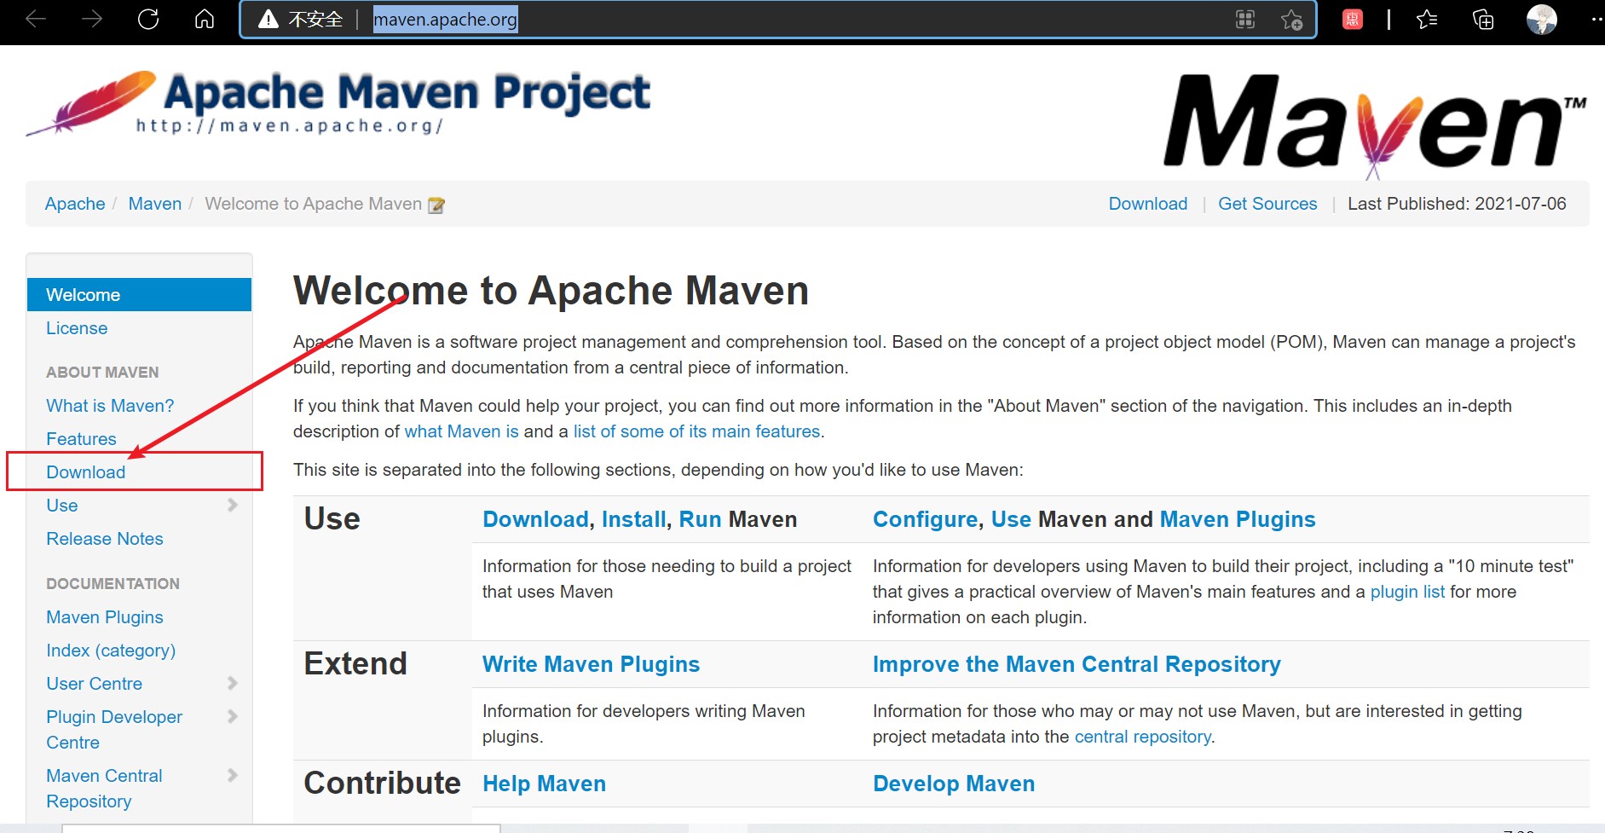Click the not secure warning triangle icon

click(268, 19)
